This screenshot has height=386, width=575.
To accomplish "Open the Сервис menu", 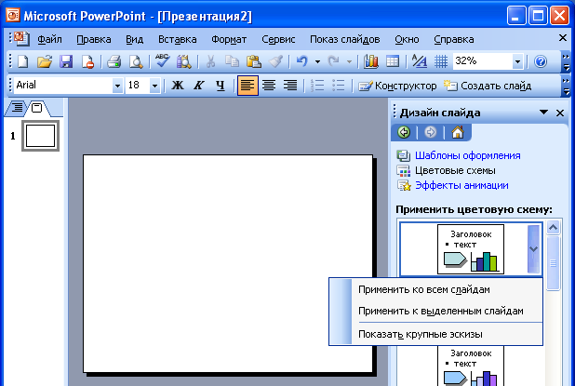I will [278, 39].
